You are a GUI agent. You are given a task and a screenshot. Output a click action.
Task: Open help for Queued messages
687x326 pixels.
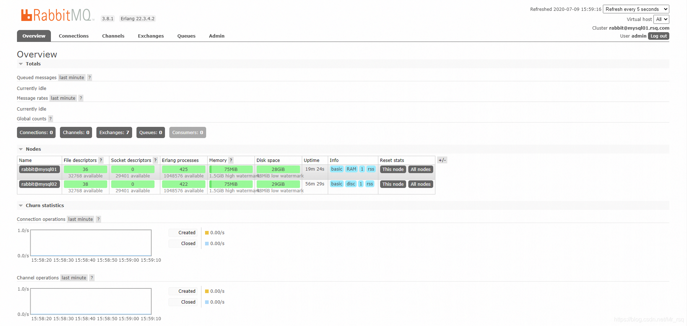[x=90, y=77]
